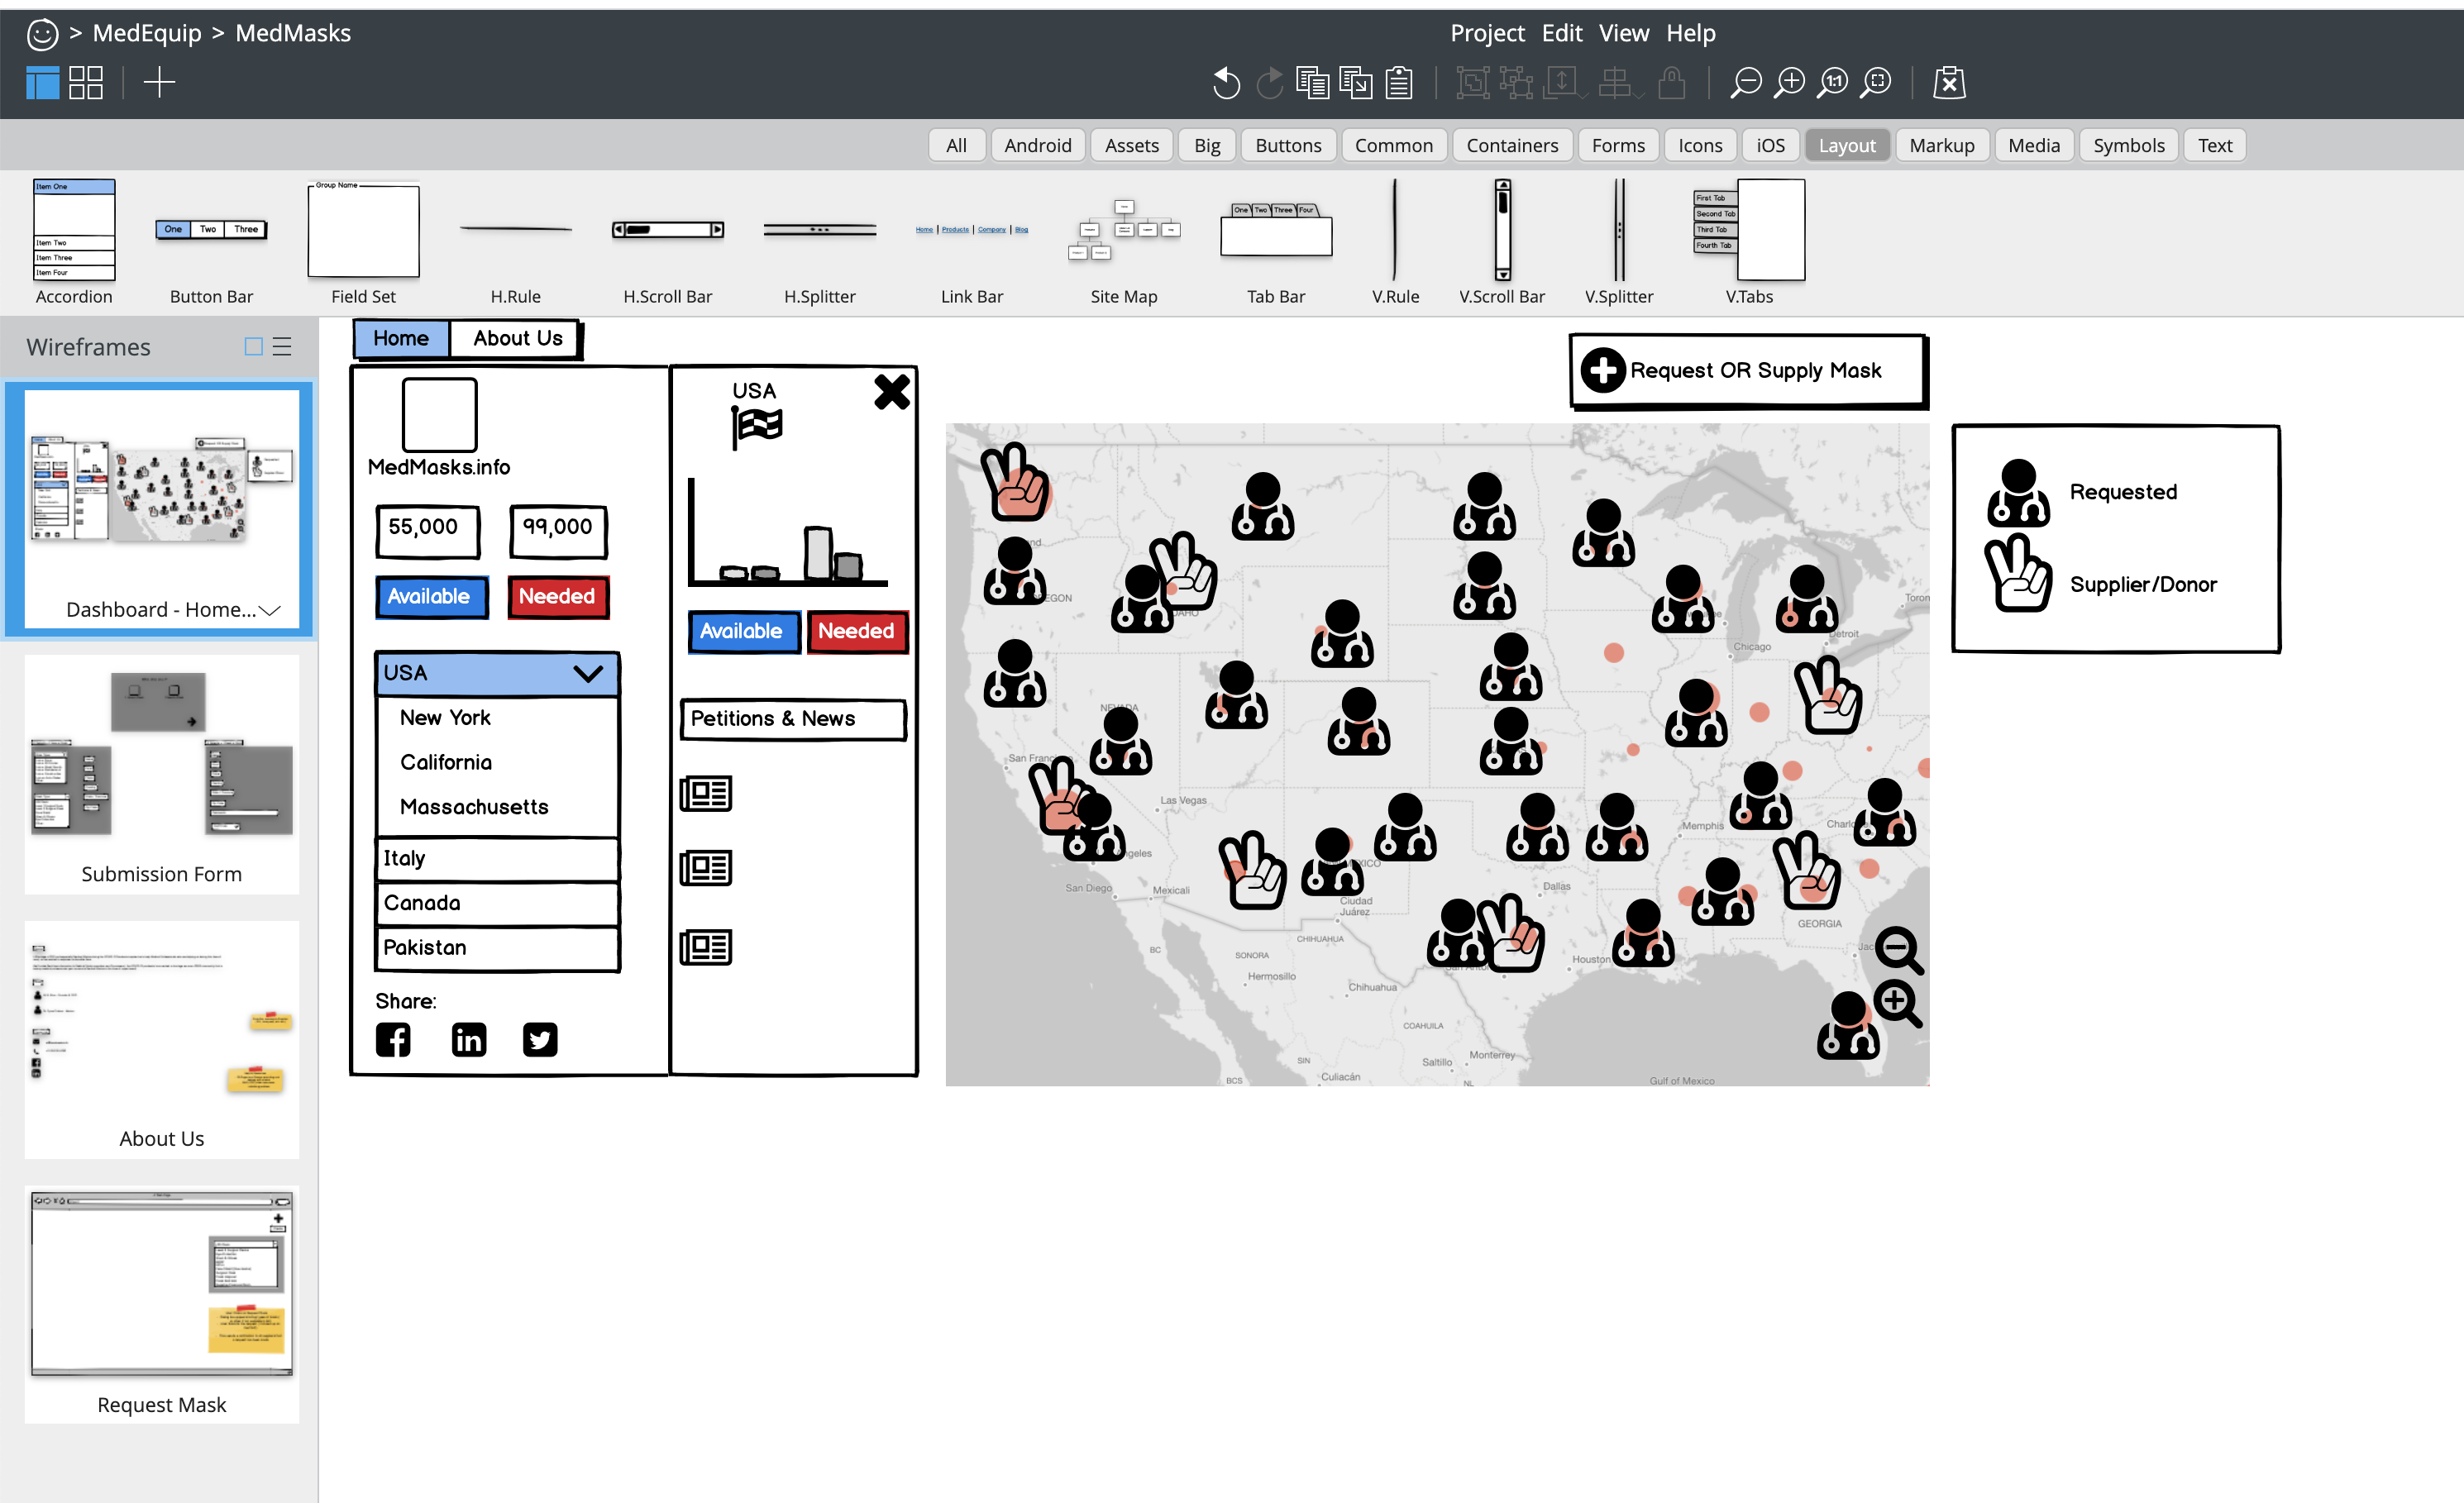
Task: Select the Icons library category
Action: coord(1699,146)
